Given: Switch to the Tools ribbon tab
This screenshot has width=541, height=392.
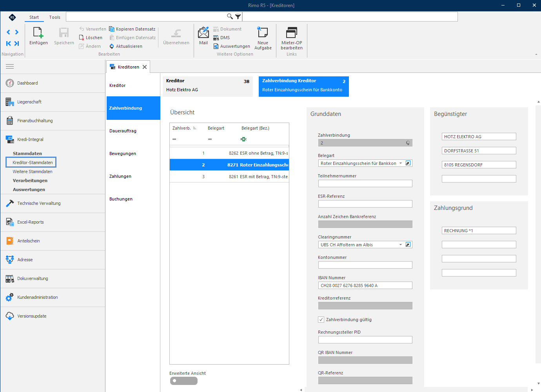Looking at the screenshot, I should pyautogui.click(x=55, y=17).
